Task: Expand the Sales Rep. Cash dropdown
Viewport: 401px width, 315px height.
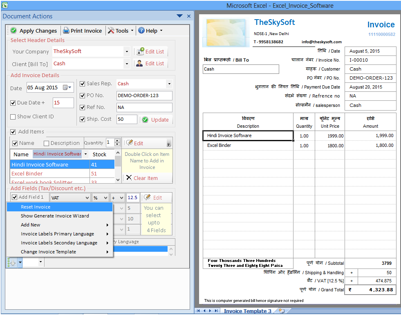Action: tap(169, 84)
